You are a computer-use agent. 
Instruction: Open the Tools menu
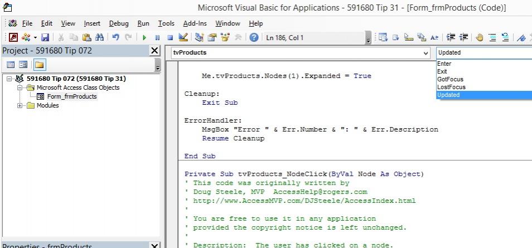[166, 23]
